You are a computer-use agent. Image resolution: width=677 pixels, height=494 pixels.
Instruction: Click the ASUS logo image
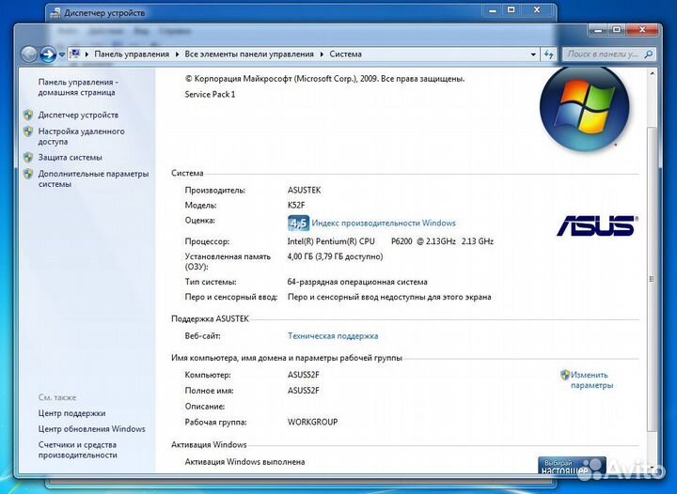coord(598,226)
